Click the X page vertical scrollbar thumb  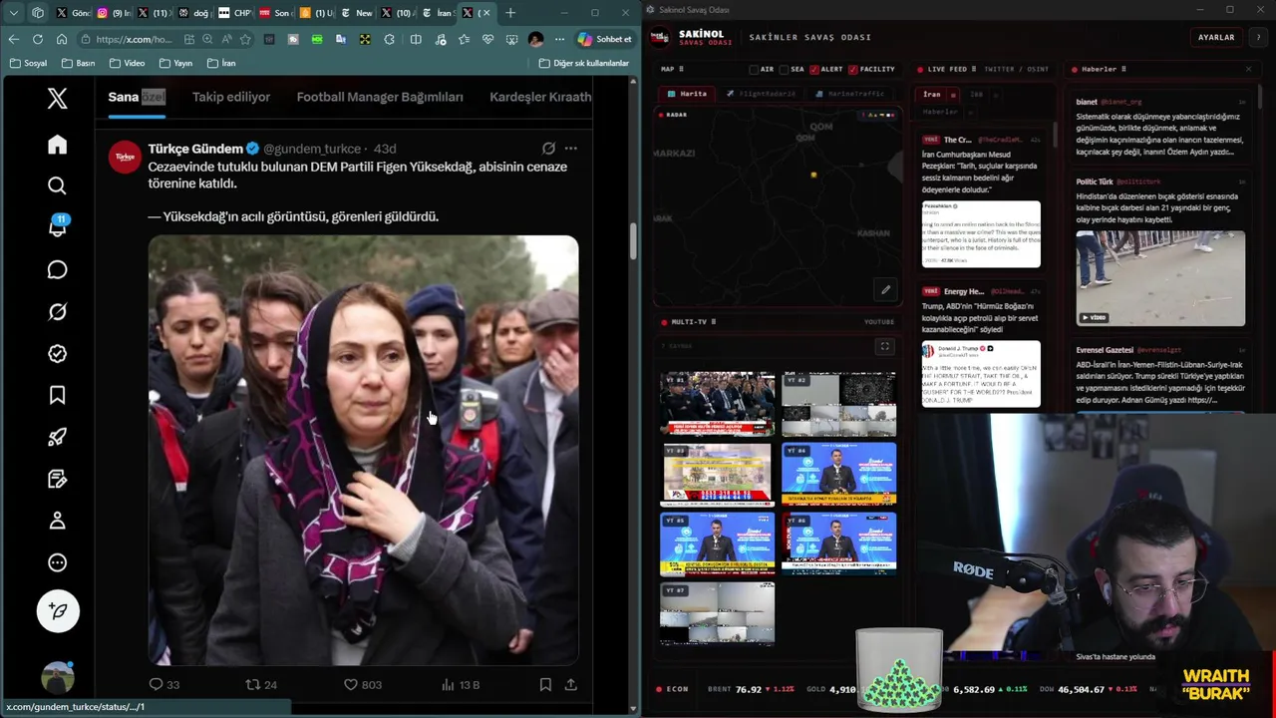[632, 241]
